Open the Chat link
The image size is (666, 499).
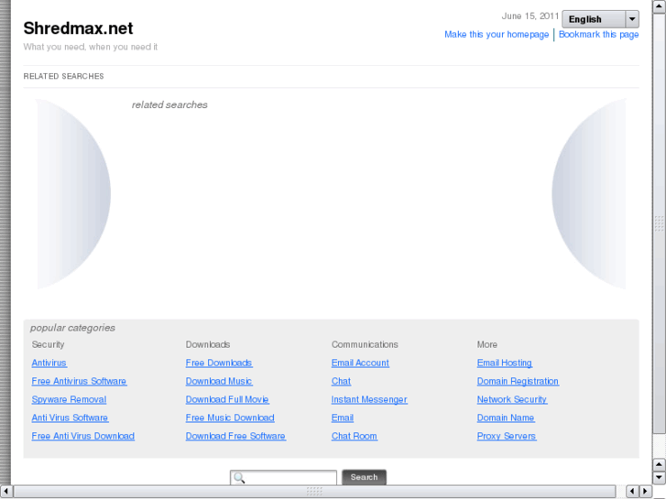point(341,382)
